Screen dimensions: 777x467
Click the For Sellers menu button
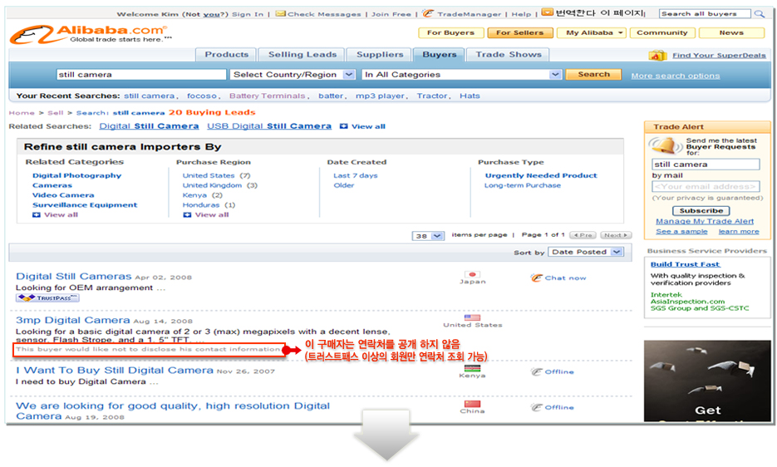[519, 32]
